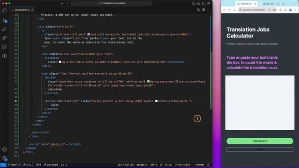Click the border-custom-white color swatch in code
Image resolution: width=299 pixels, height=168 pixels.
click(156, 101)
